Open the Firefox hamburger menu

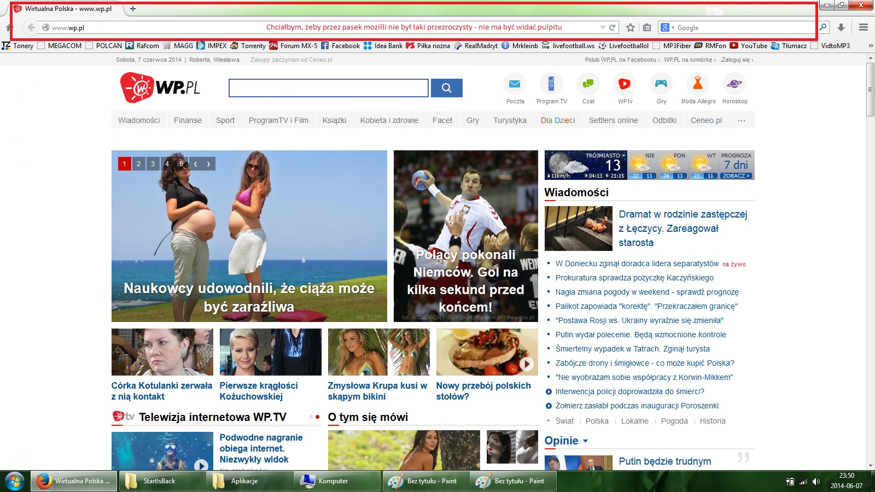point(864,27)
